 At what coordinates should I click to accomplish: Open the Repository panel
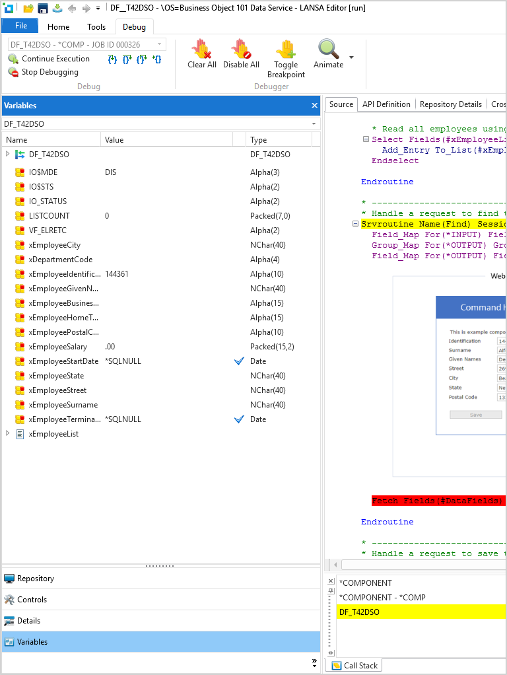(x=36, y=579)
